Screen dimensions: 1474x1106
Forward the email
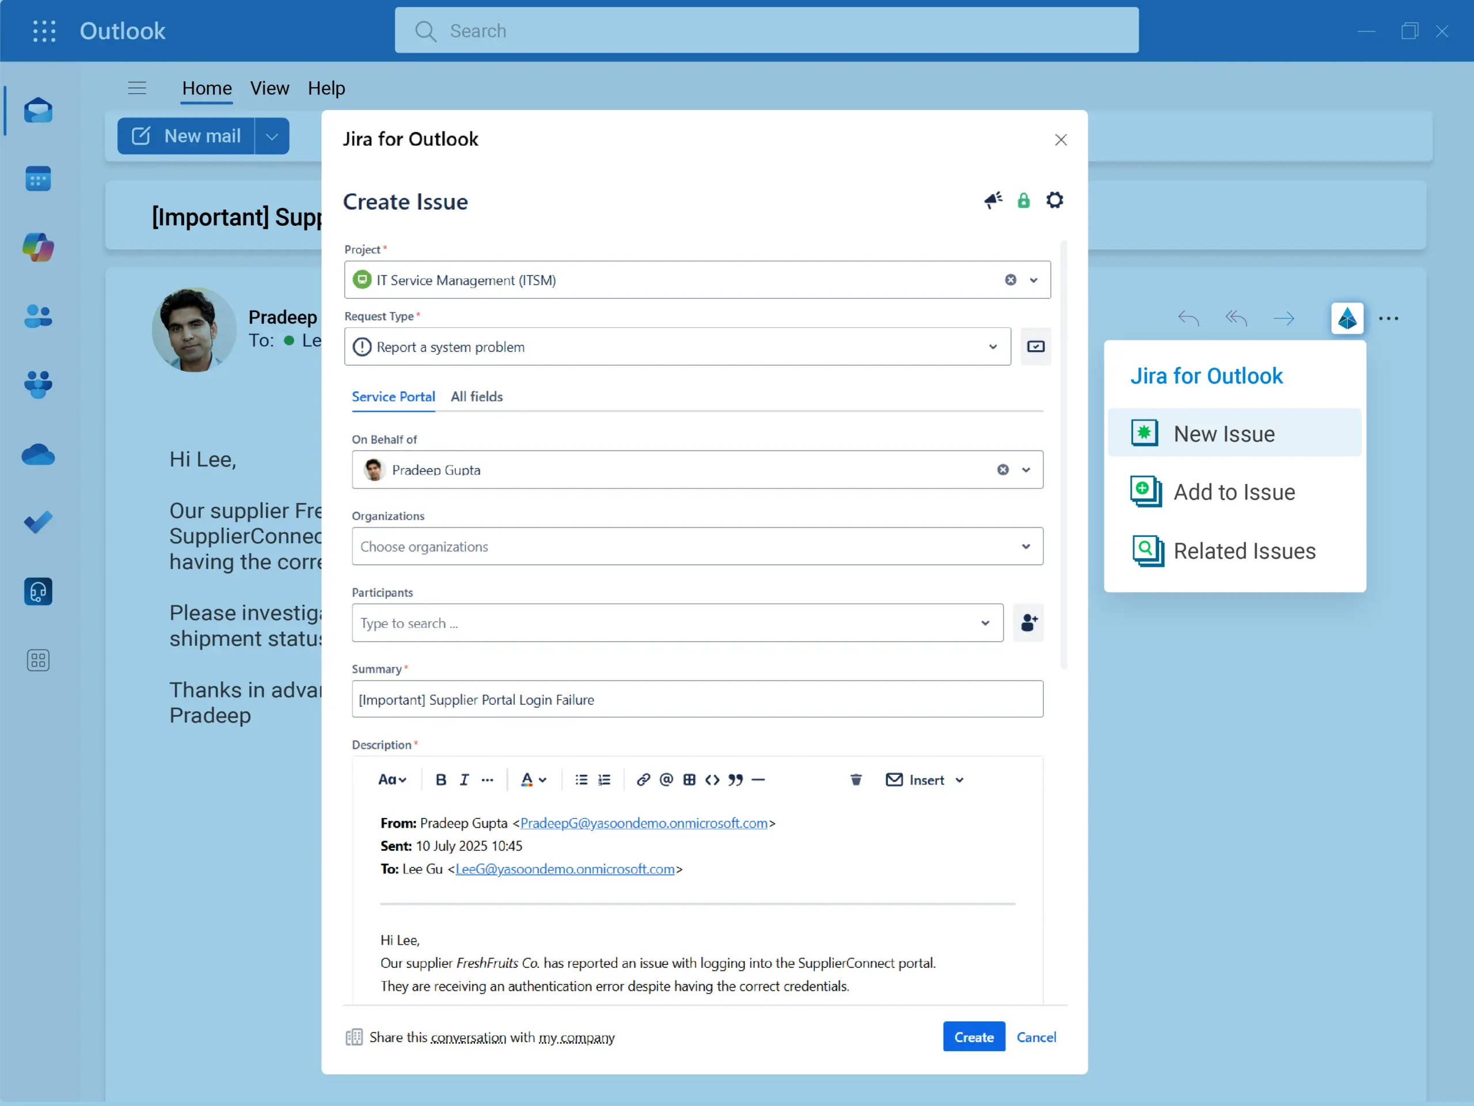coord(1284,318)
